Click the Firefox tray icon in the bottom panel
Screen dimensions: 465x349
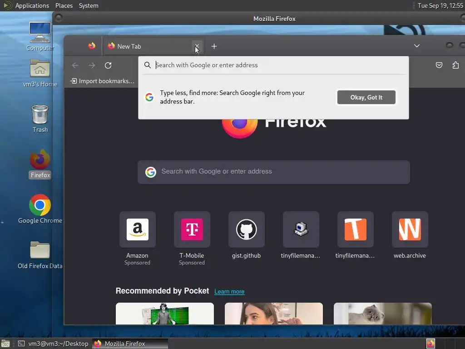[x=430, y=344]
